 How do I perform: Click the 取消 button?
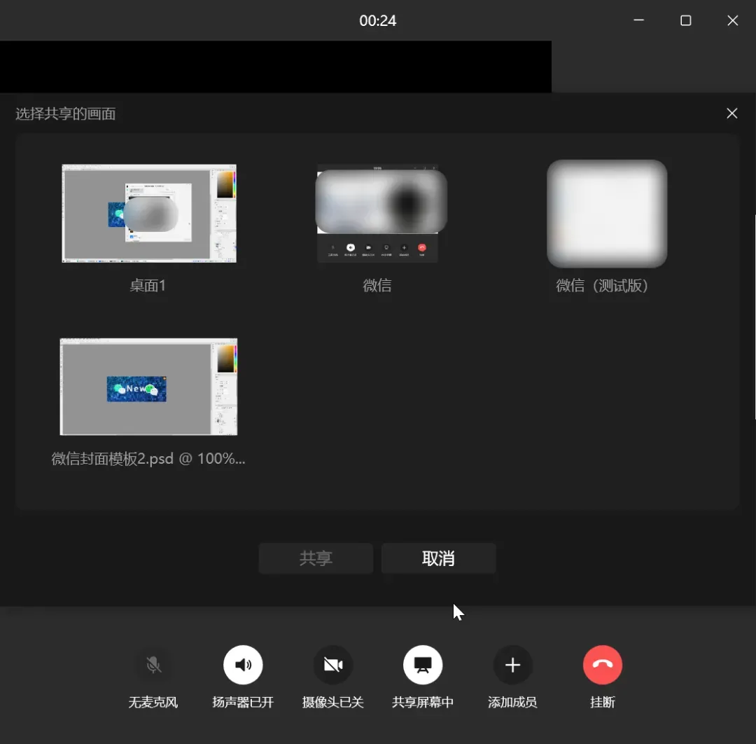pos(438,558)
